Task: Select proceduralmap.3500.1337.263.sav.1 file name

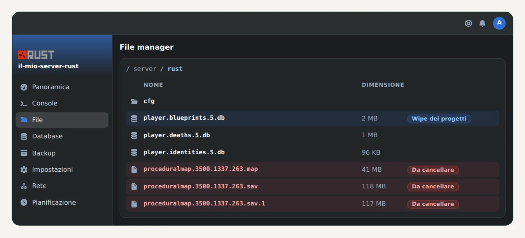Action: click(x=204, y=203)
